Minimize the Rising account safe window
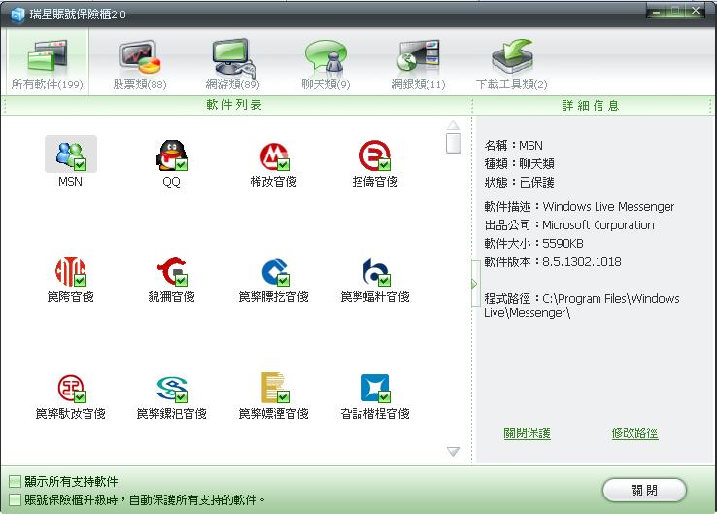The image size is (717, 514). [656, 11]
